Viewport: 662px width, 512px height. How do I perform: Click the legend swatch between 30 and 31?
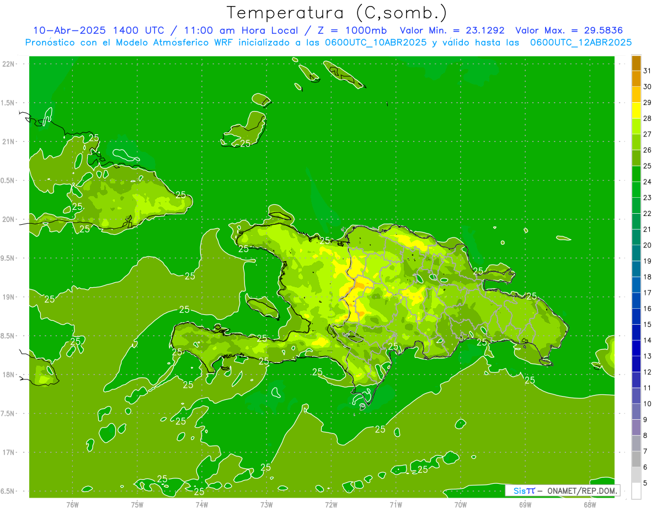tap(636, 79)
